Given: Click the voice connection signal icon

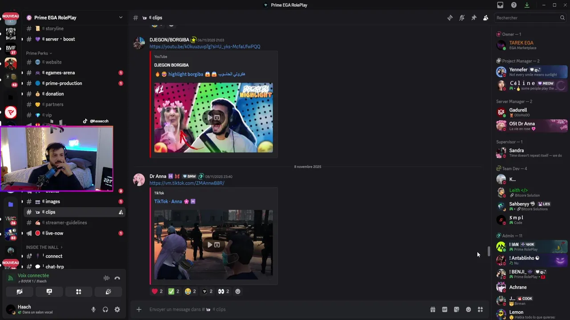Looking at the screenshot, I should (x=11, y=278).
